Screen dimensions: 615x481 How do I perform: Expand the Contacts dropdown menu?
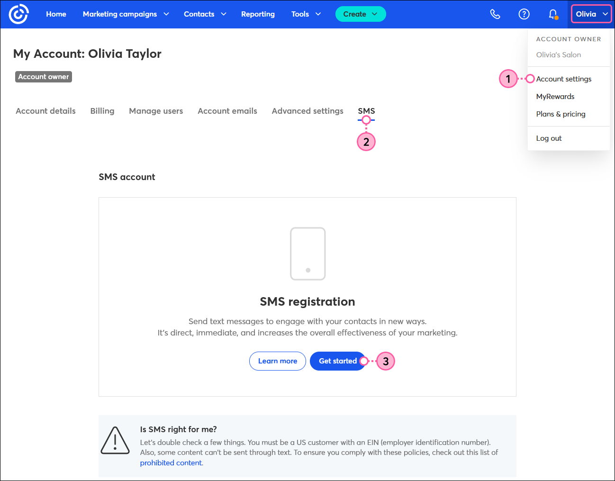[x=205, y=14]
